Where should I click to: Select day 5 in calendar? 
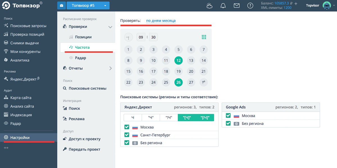coord(179,50)
